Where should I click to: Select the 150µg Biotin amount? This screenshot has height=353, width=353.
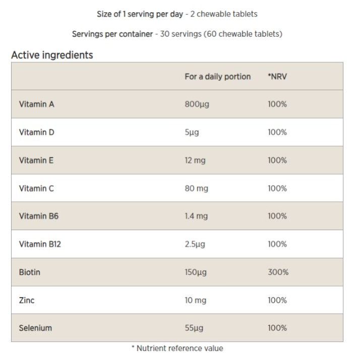196,272
